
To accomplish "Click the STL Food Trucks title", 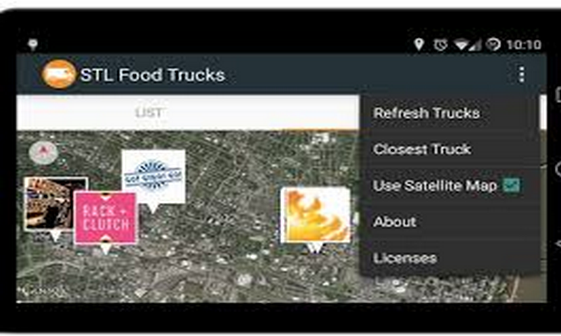I will [x=153, y=75].
